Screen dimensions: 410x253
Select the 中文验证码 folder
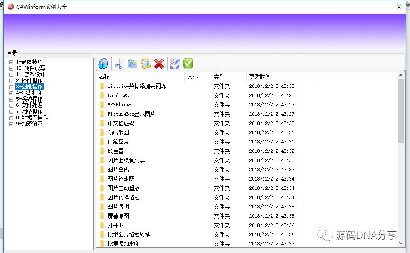tap(121, 123)
